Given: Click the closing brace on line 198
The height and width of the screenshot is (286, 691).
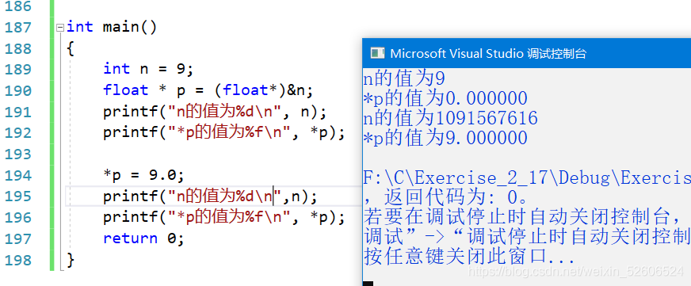Looking at the screenshot, I should (x=71, y=260).
